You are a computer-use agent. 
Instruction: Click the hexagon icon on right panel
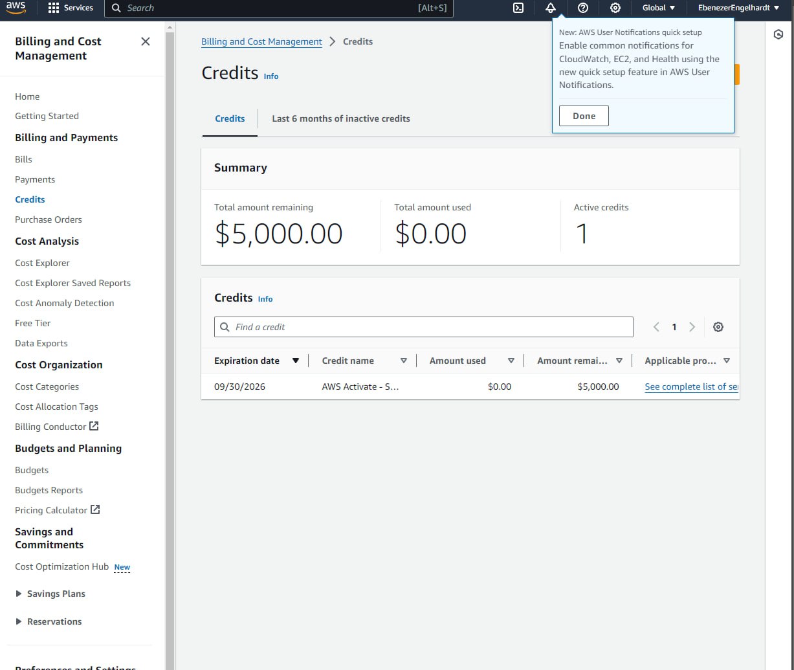click(x=778, y=35)
